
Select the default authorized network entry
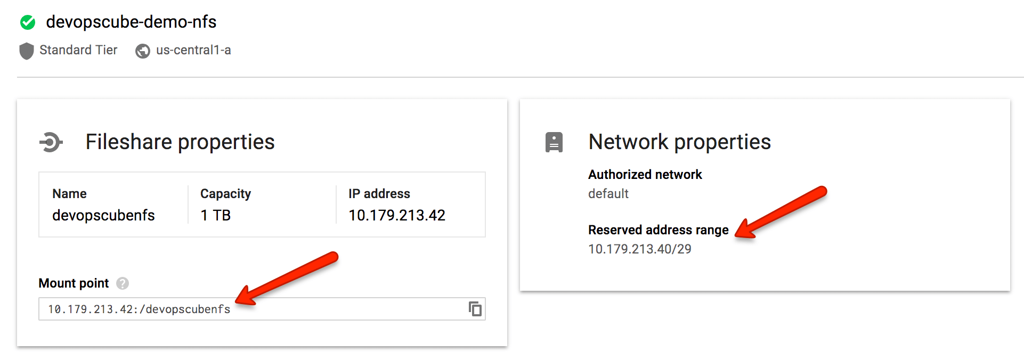[x=608, y=194]
